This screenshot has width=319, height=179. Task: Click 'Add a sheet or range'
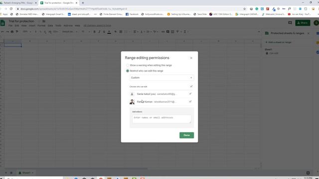pyautogui.click(x=279, y=42)
